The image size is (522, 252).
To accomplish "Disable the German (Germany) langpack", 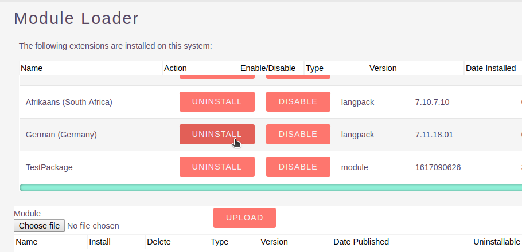I will tap(298, 135).
